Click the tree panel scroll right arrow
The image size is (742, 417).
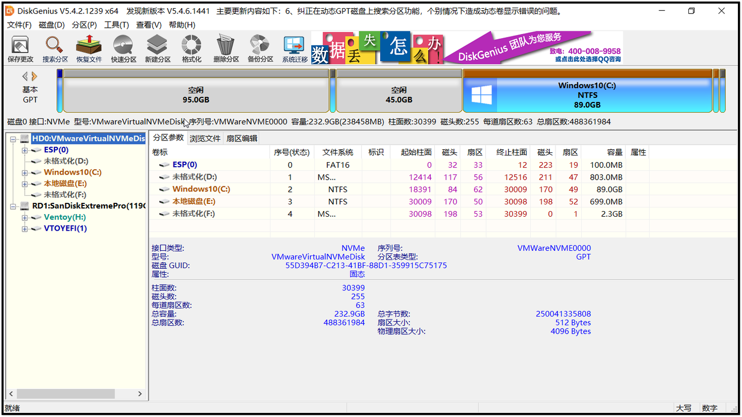[140, 394]
